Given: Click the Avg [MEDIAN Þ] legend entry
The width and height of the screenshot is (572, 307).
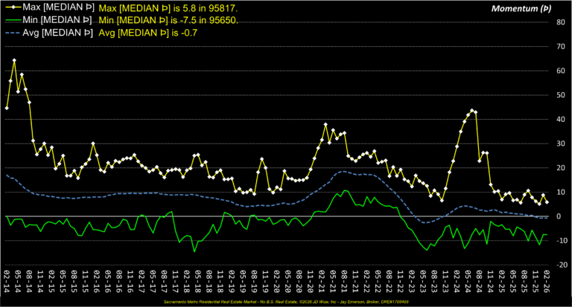Looking at the screenshot, I should (x=51, y=33).
